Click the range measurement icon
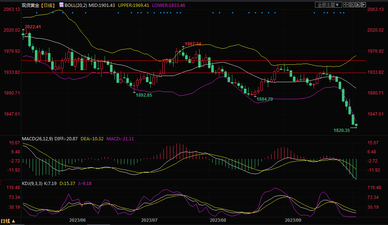Screen dimensions: 388x225 pyautogui.click(x=352, y=5)
